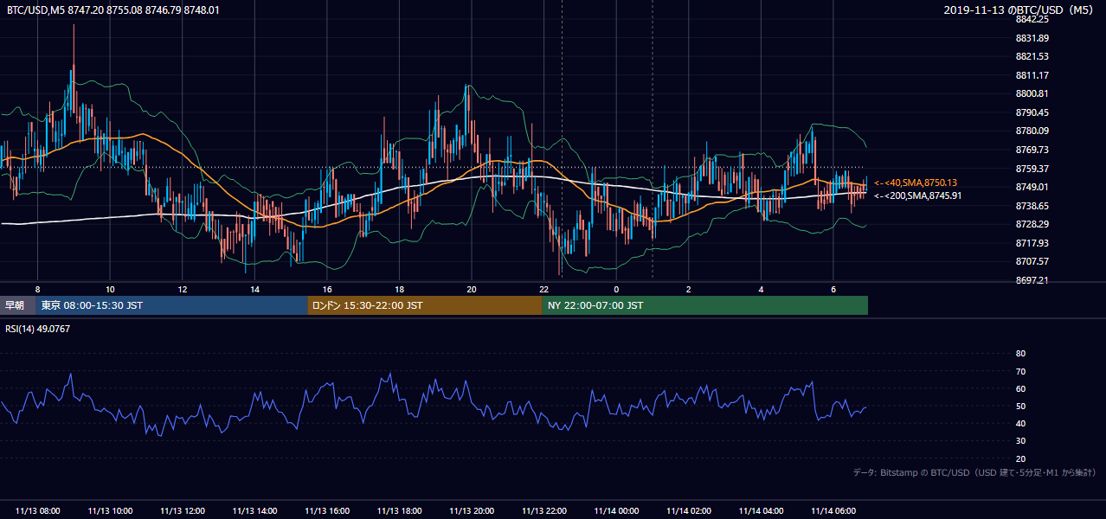Select the 東京 08:00-15:30 JST session bar
Screen dimensions: 1106x519
(x=171, y=305)
